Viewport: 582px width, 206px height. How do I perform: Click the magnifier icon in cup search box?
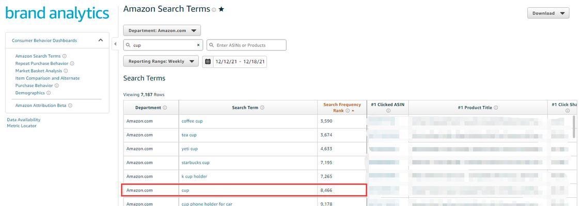[x=129, y=45]
